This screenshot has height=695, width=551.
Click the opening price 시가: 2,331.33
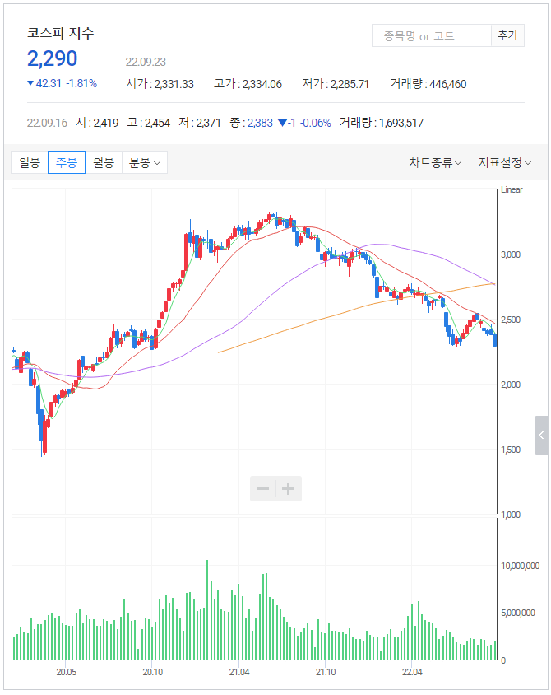160,84
